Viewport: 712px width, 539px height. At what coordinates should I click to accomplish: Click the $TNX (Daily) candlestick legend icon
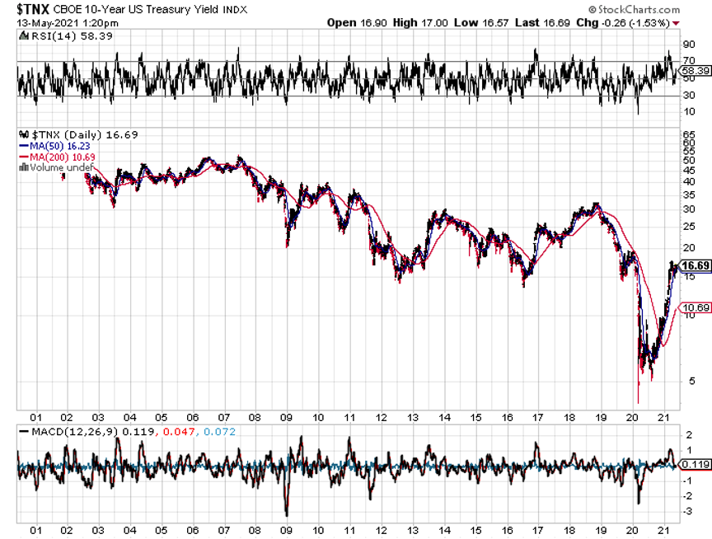click(x=21, y=134)
